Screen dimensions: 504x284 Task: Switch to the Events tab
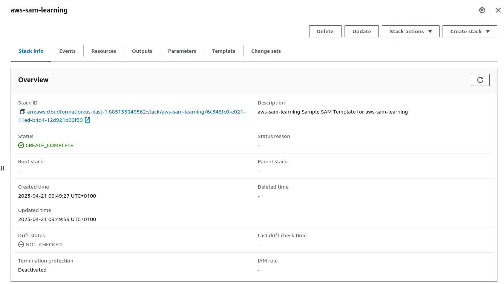pos(67,51)
